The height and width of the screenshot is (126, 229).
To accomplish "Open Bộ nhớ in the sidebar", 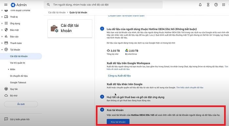I will click(x=14, y=96).
